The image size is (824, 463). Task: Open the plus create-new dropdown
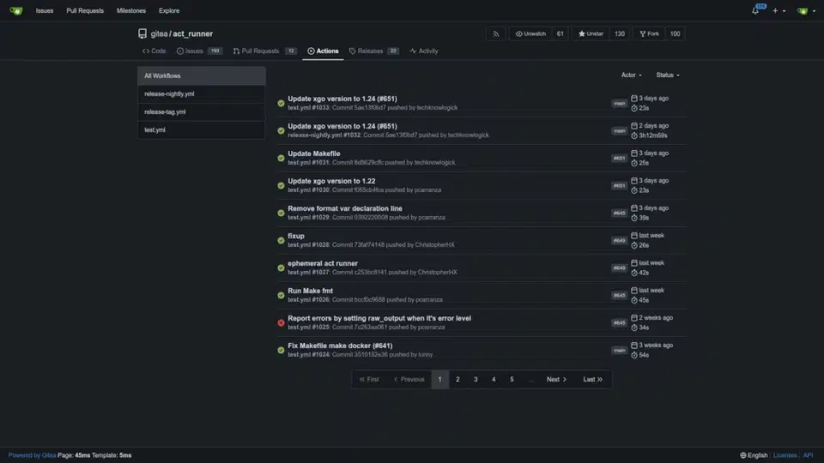[x=779, y=10]
